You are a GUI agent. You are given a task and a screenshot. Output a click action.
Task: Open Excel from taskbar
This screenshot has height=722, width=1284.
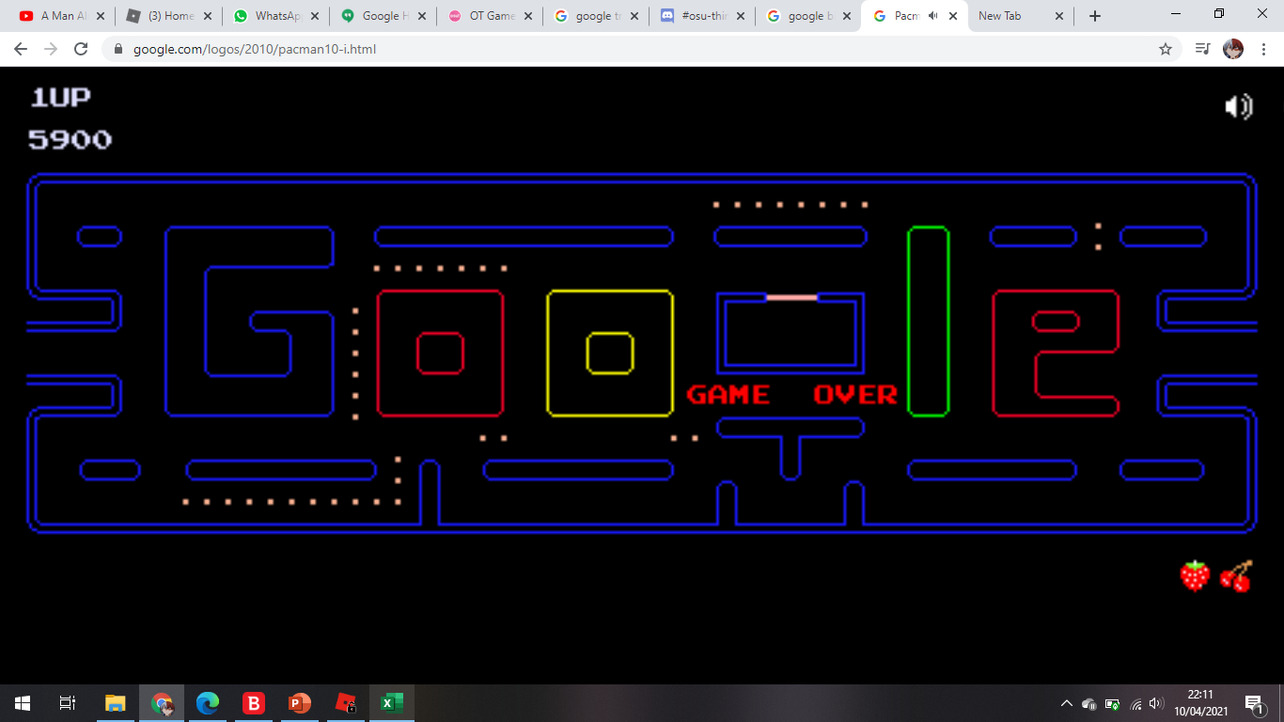tap(391, 703)
